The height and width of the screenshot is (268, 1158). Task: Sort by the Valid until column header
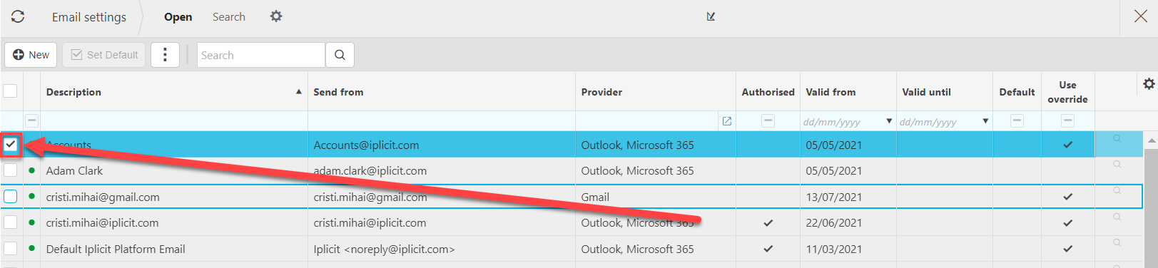926,92
